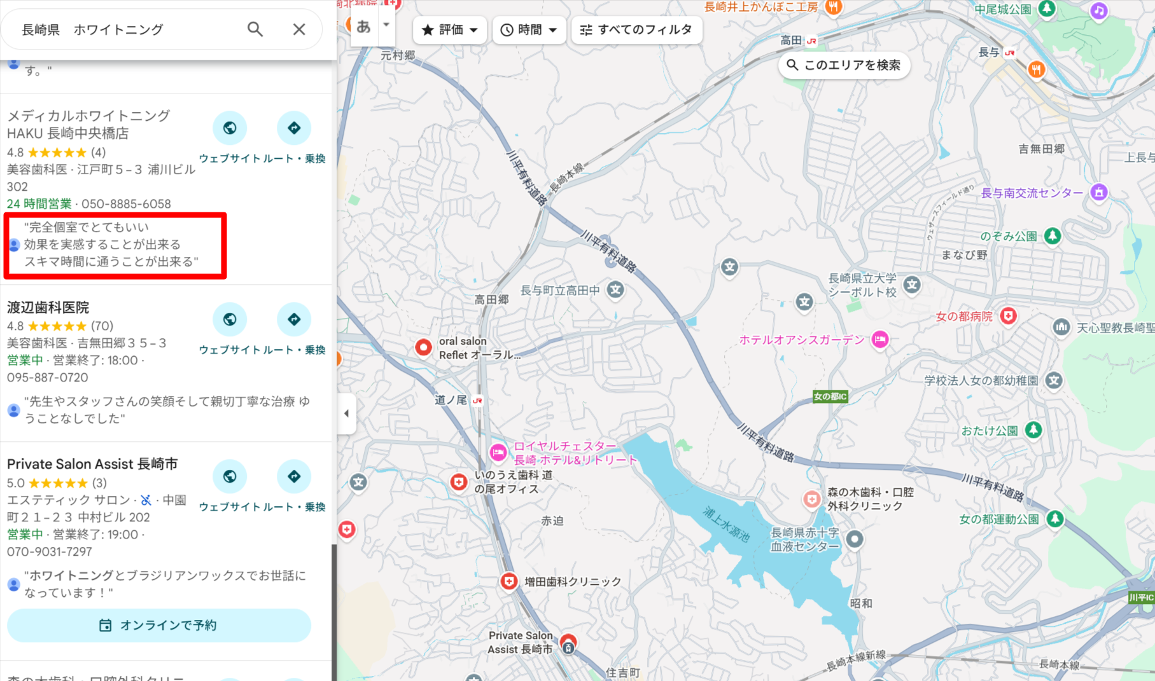Viewport: 1155px width, 681px height.
Task: Open the 評価 rating filter dropdown
Action: click(x=450, y=30)
